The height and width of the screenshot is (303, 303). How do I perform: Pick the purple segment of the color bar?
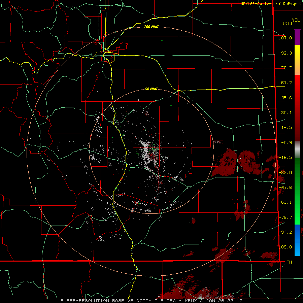297,37
